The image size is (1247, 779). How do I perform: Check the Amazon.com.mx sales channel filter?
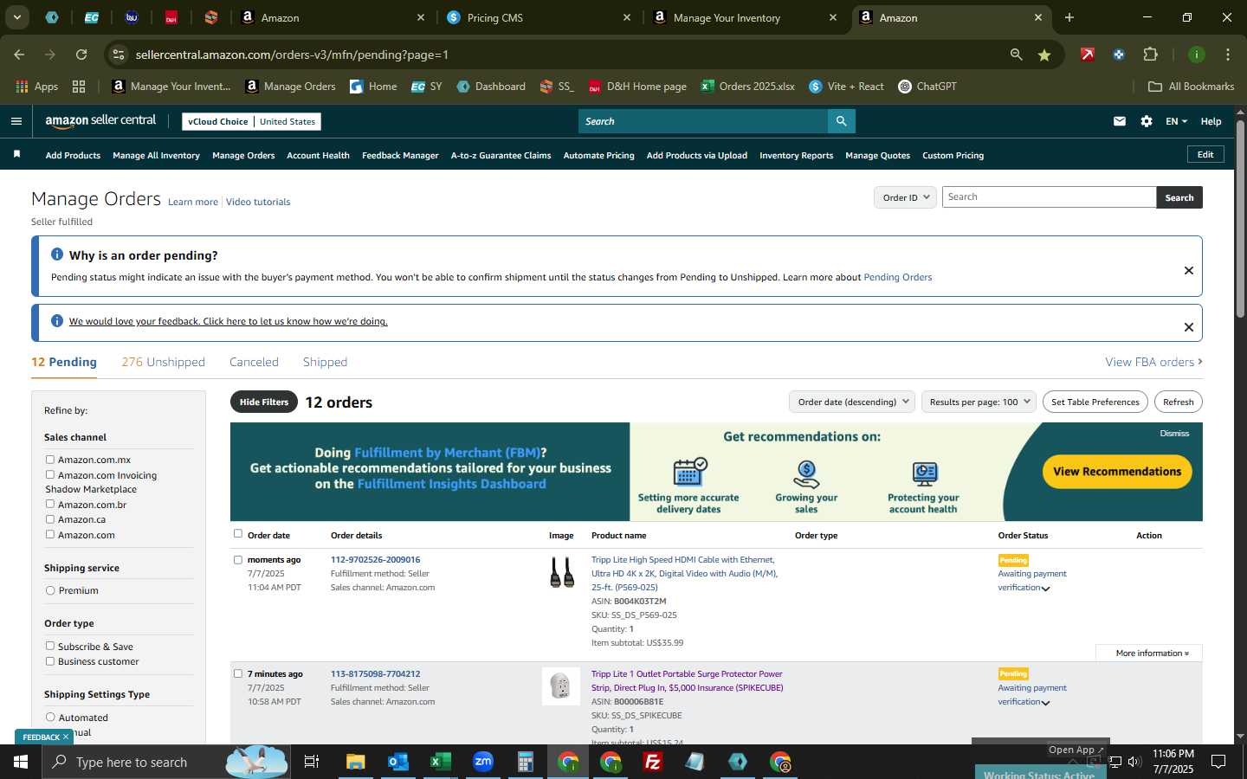[x=50, y=460]
